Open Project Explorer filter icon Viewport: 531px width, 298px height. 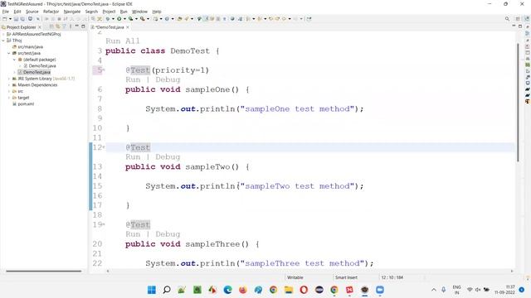pyautogui.click(x=64, y=26)
